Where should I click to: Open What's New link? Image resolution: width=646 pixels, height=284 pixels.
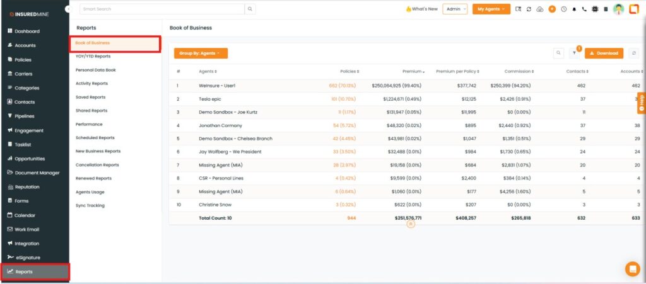[x=421, y=9]
